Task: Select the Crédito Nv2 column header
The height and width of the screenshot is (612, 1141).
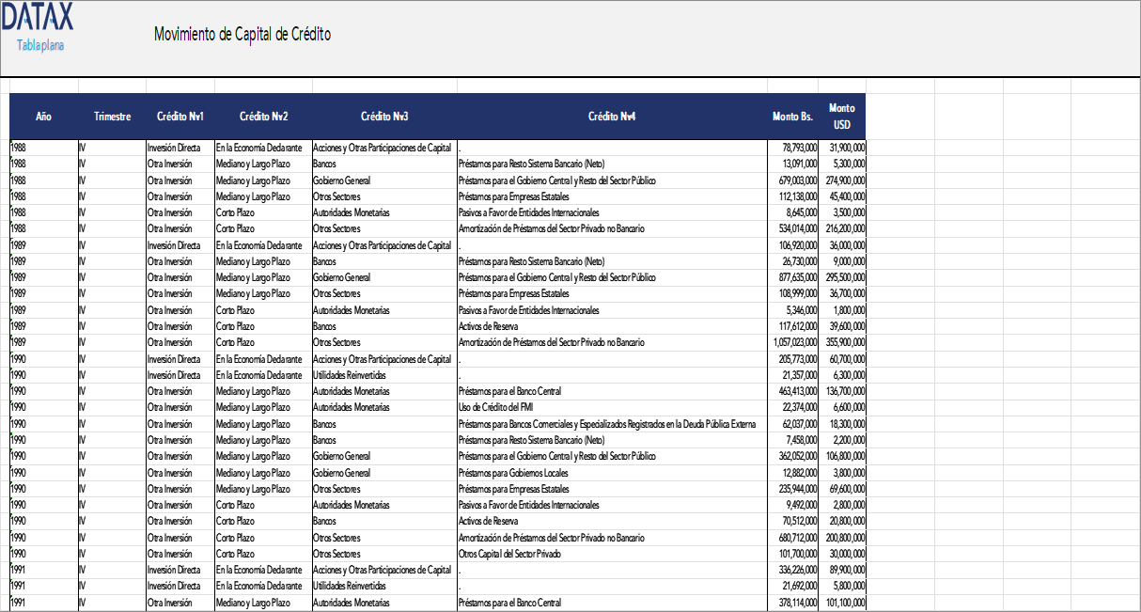Action: coord(263,117)
